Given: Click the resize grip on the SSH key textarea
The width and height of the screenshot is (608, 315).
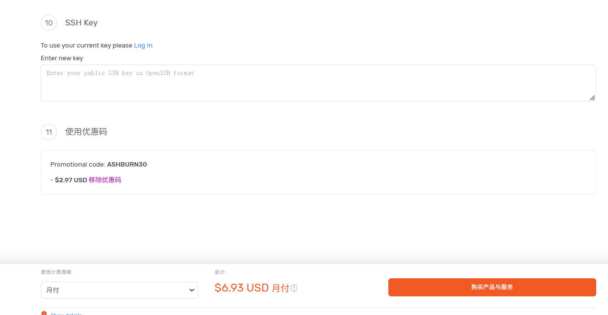Looking at the screenshot, I should pos(592,98).
